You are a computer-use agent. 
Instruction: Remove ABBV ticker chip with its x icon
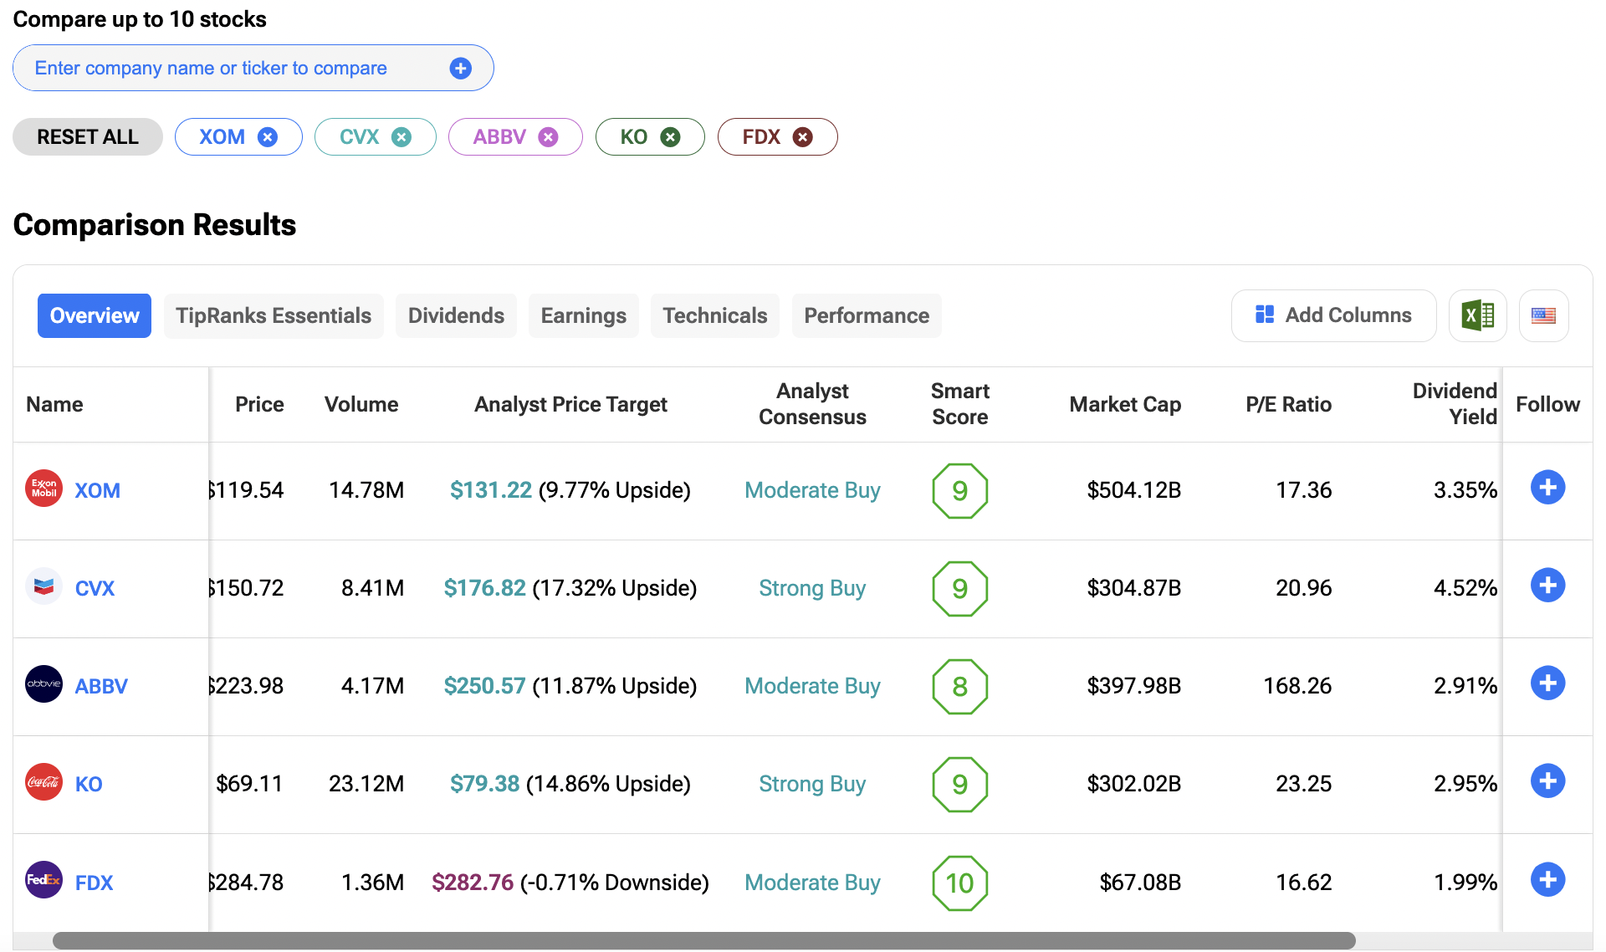(548, 137)
